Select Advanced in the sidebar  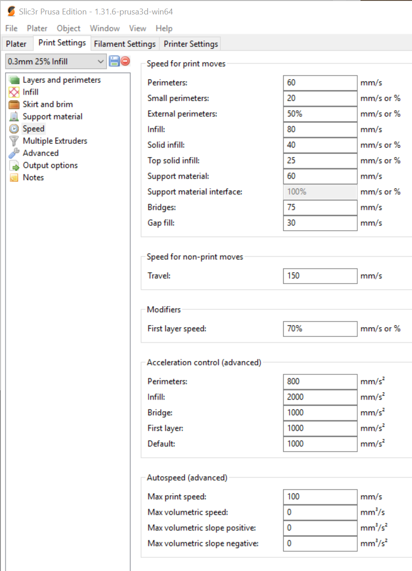[41, 153]
